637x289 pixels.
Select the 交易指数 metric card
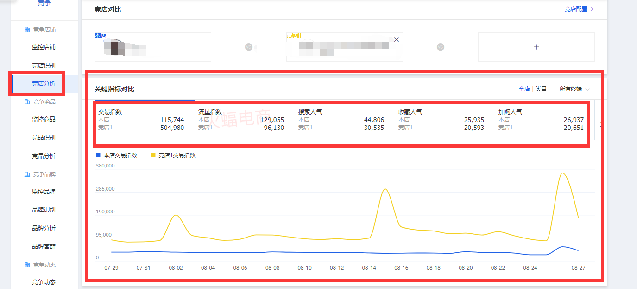(145, 120)
